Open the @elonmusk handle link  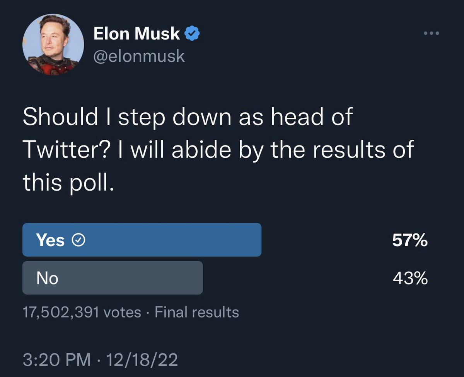(139, 56)
